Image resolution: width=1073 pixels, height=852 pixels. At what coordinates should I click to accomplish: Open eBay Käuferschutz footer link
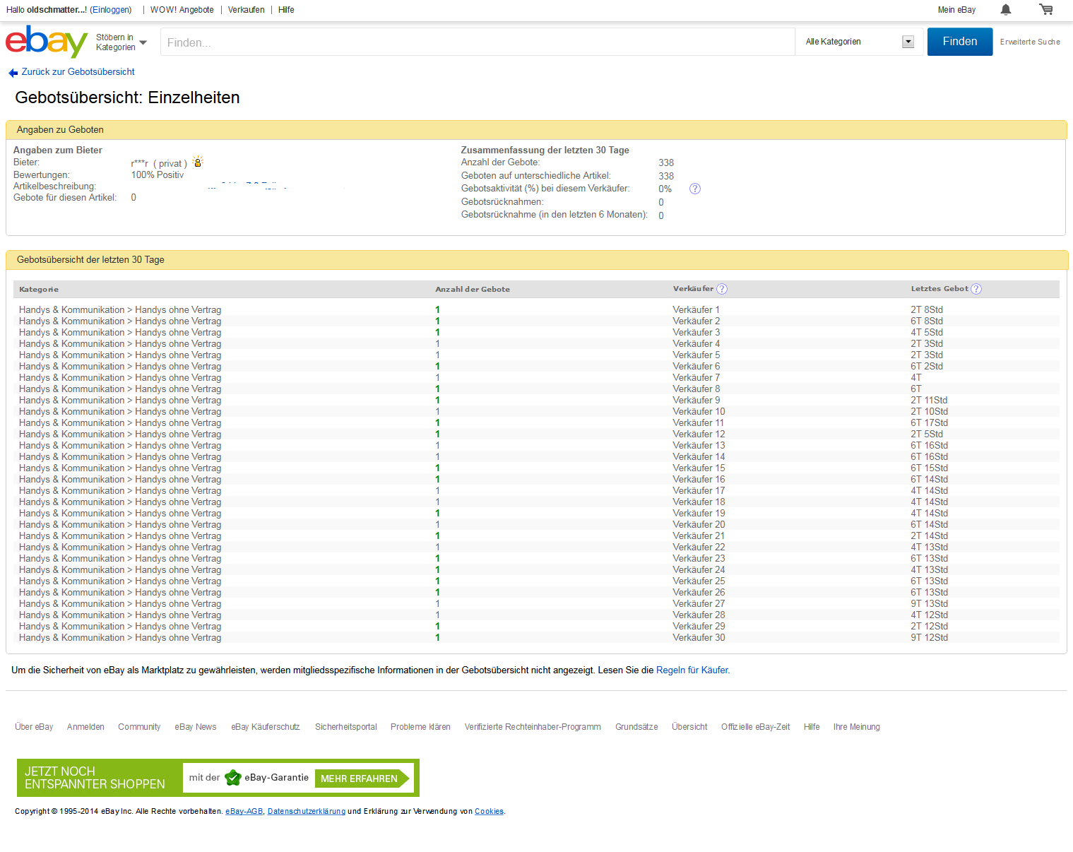click(x=266, y=727)
